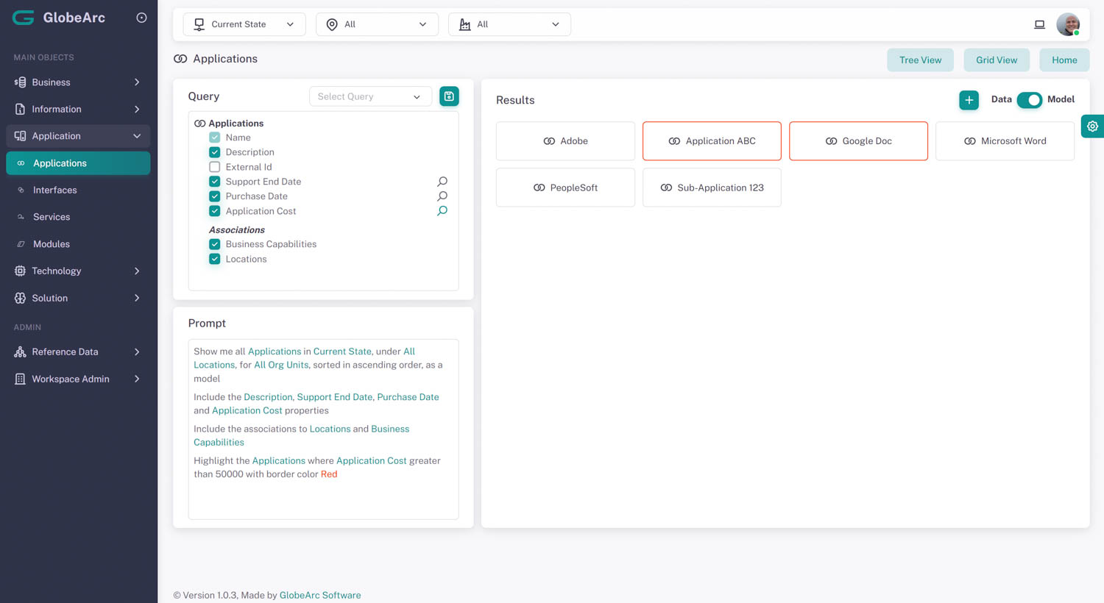
Task: Click the search icon beside Purchase Date
Action: click(x=442, y=196)
